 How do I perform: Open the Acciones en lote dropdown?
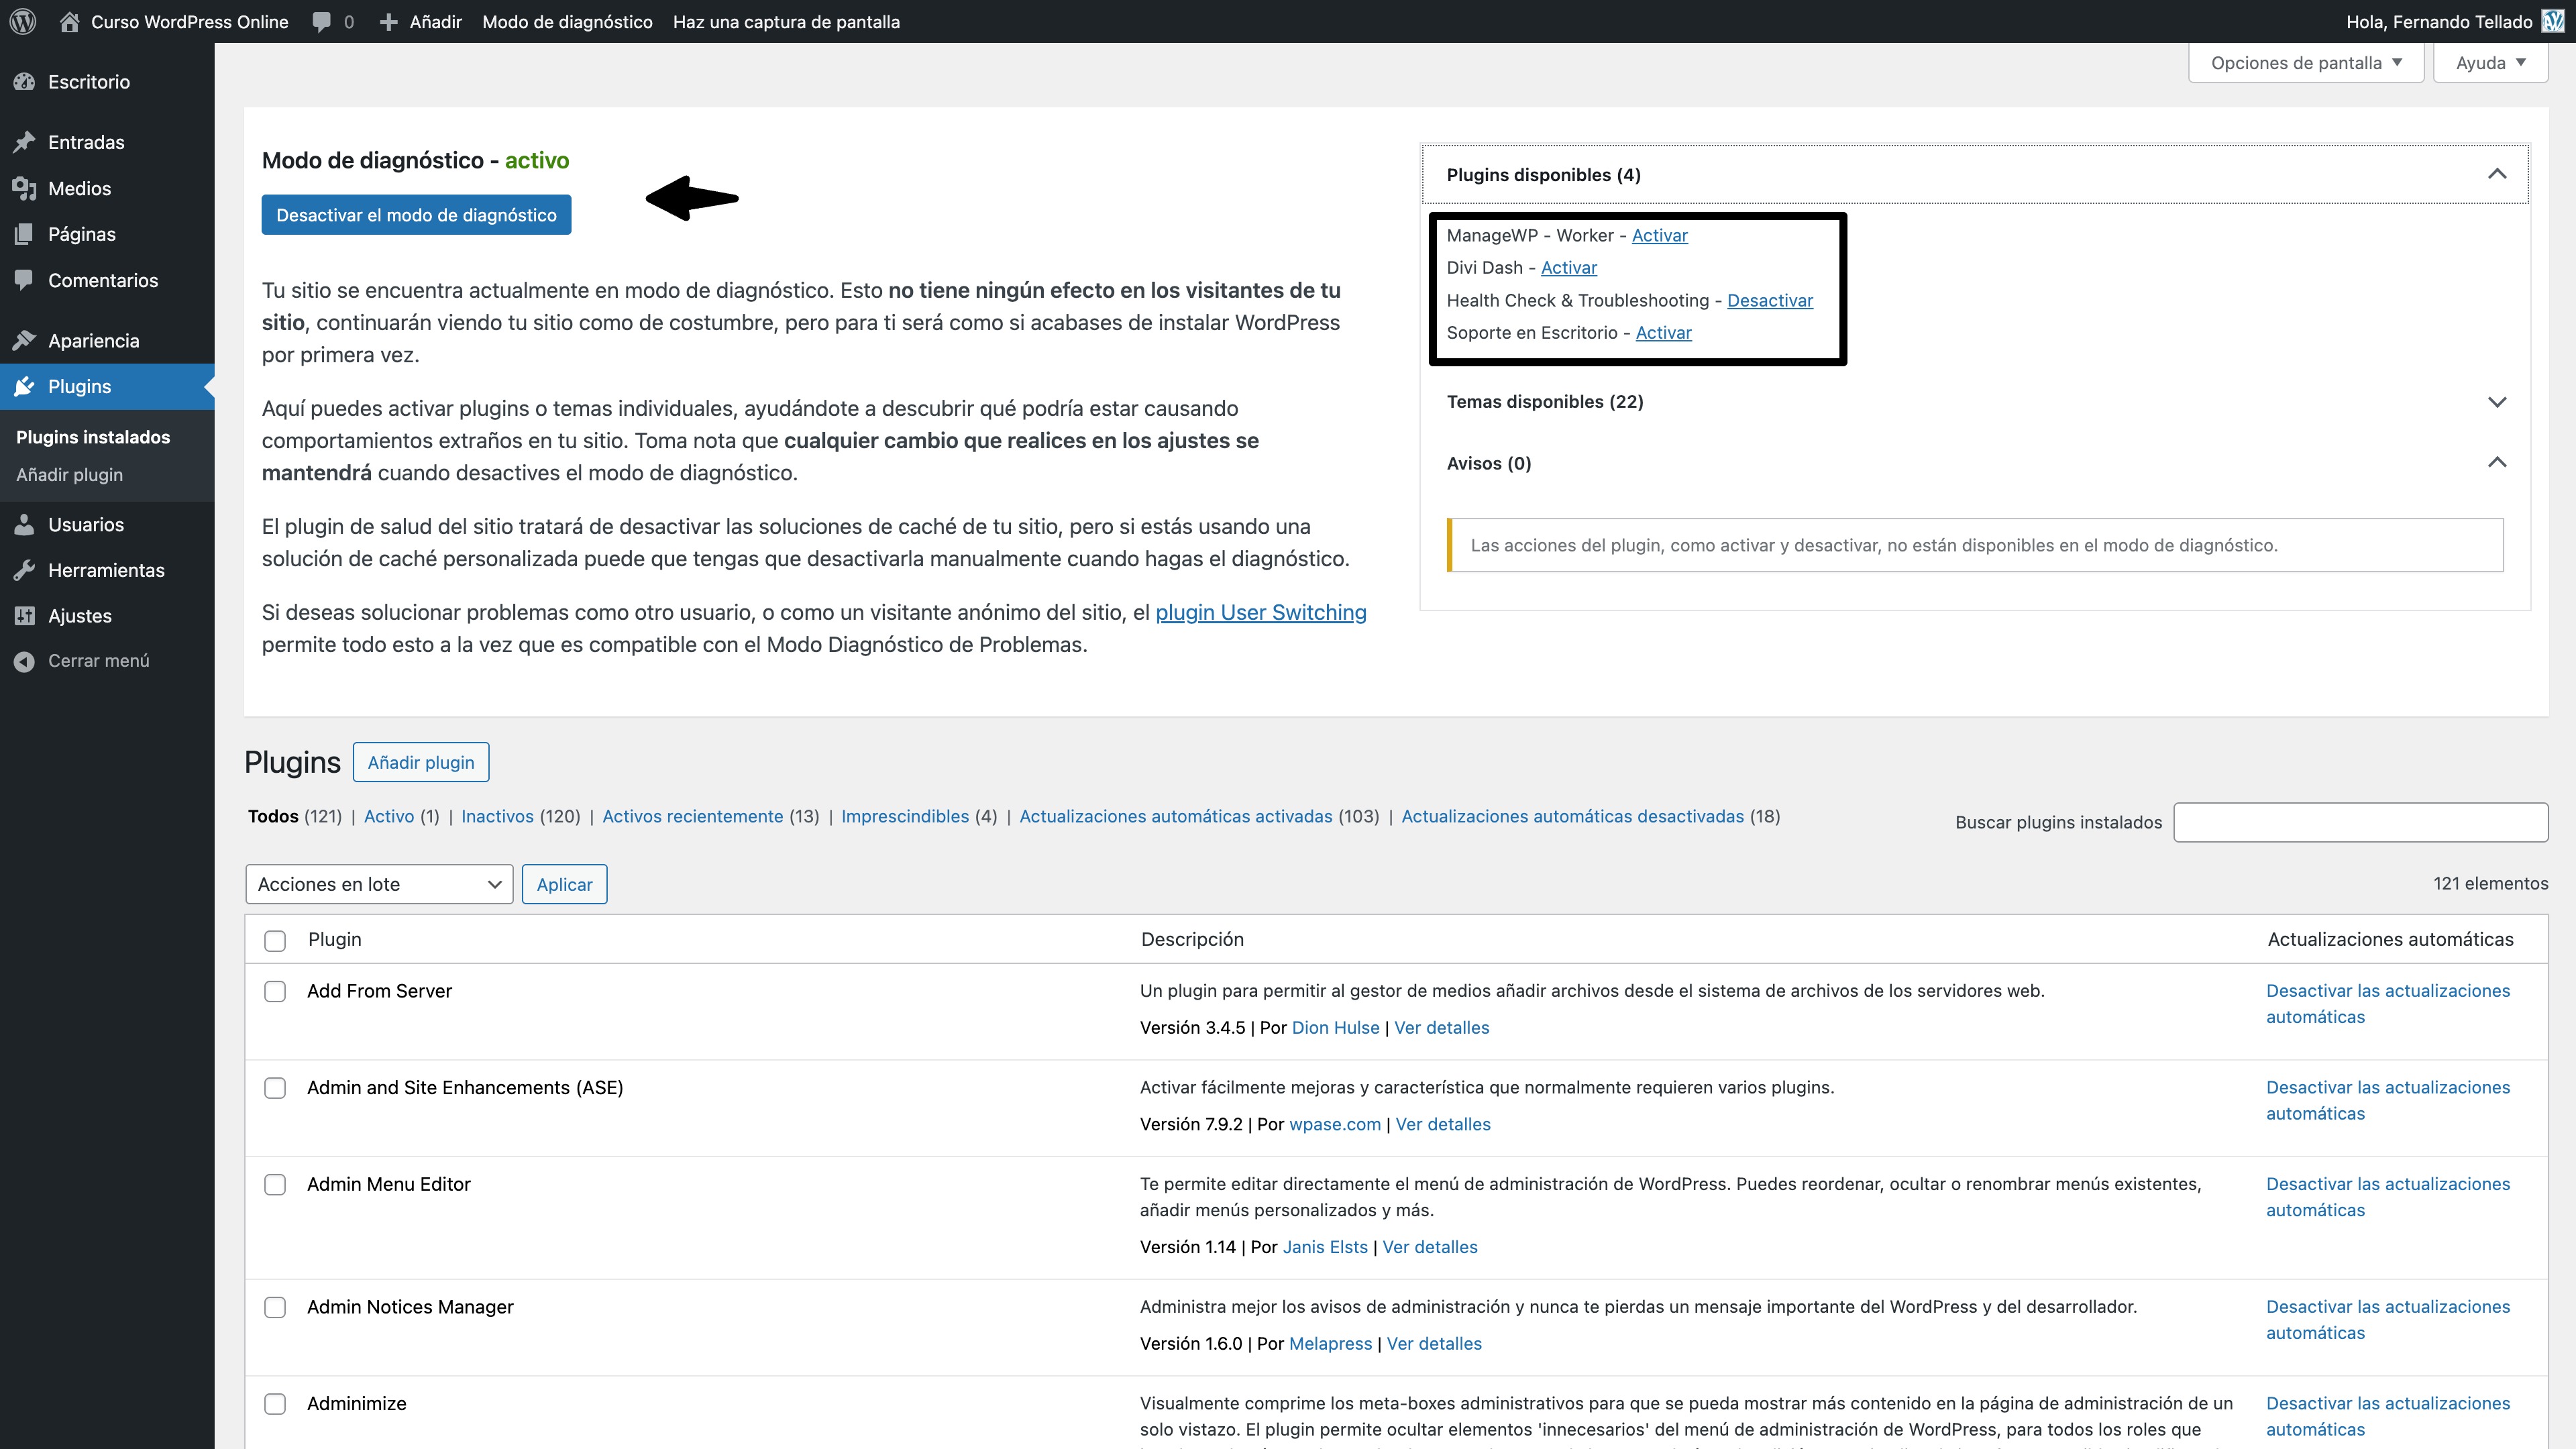click(x=379, y=884)
